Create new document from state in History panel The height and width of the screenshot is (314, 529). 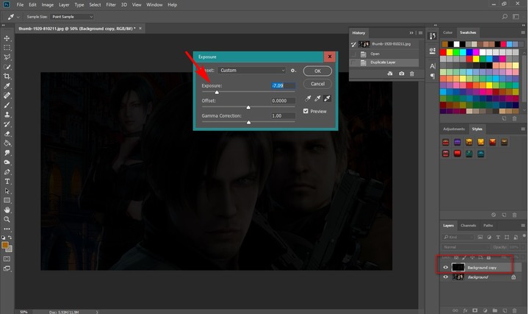(390, 74)
